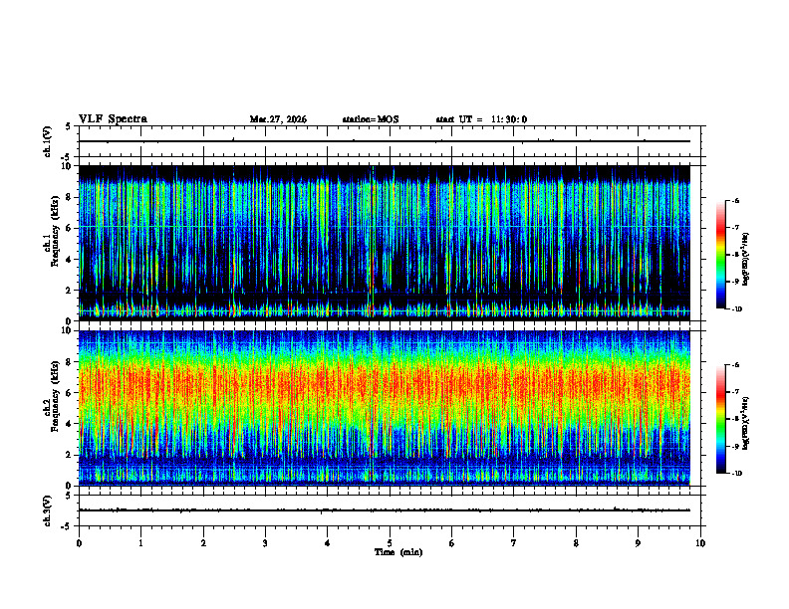789x609 pixels.
Task: Click the ch.1 voltage waveform trace
Action: tap(385, 141)
